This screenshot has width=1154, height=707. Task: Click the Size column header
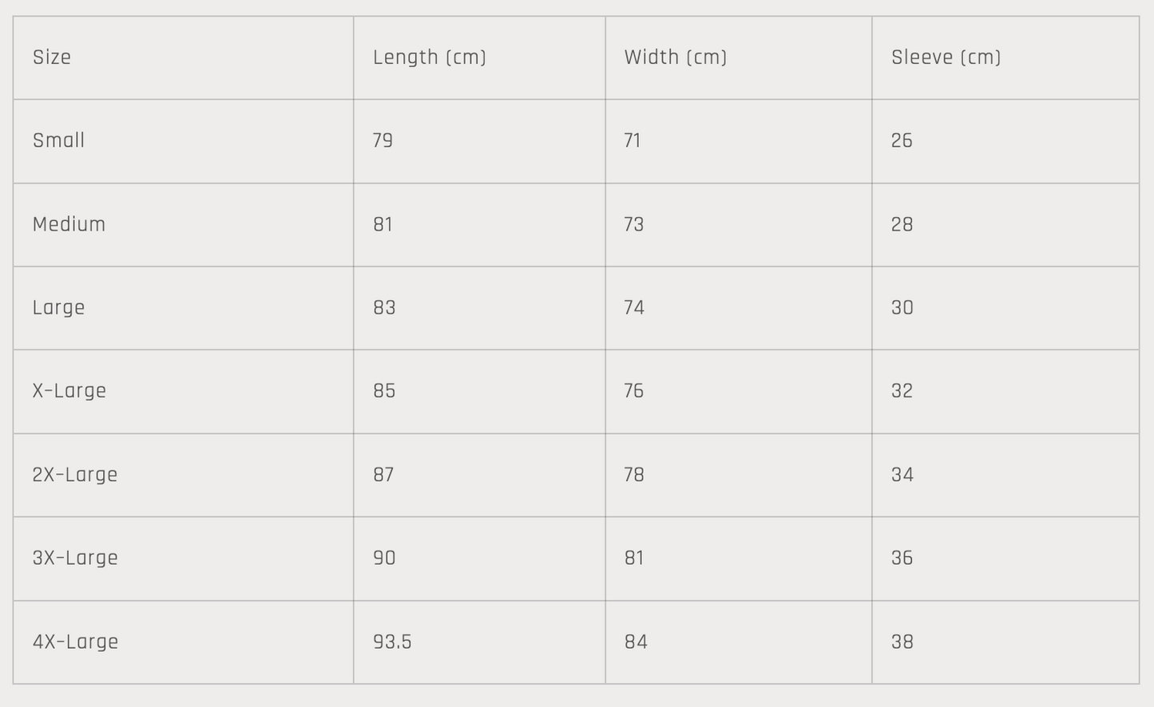52,57
